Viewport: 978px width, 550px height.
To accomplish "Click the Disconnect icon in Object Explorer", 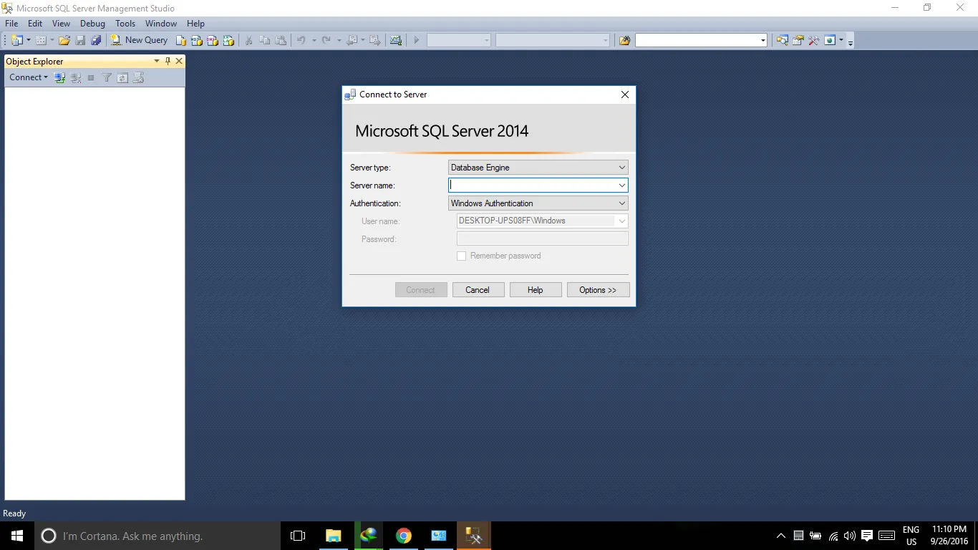I will (x=75, y=77).
